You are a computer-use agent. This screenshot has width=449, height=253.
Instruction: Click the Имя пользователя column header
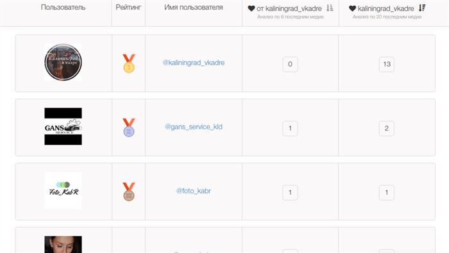[194, 8]
